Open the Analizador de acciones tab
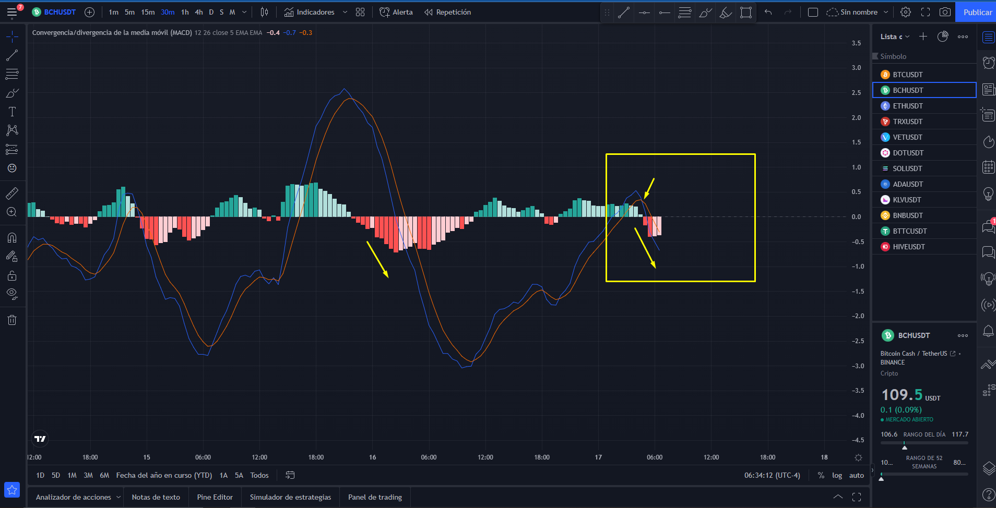The height and width of the screenshot is (508, 996). (73, 497)
